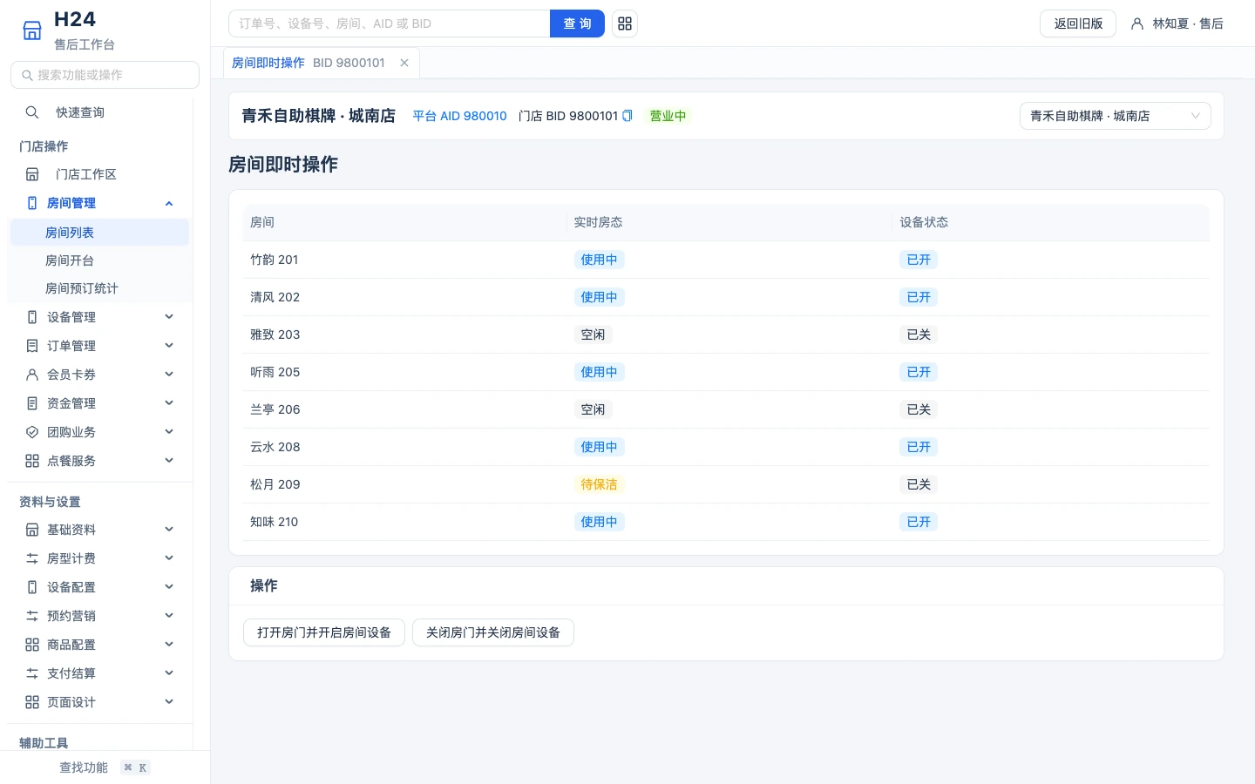Open 设备配置 menu in sidebar
Image resolution: width=1255 pixels, height=784 pixels.
pos(99,587)
